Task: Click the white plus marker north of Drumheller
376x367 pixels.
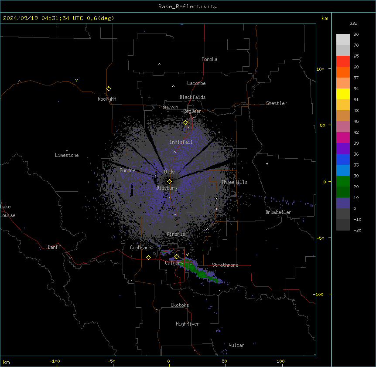Action: (267, 163)
